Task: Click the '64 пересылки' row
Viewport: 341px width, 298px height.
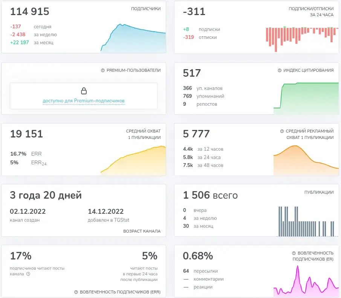Action: (x=200, y=271)
